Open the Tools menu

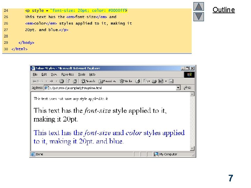82,75
